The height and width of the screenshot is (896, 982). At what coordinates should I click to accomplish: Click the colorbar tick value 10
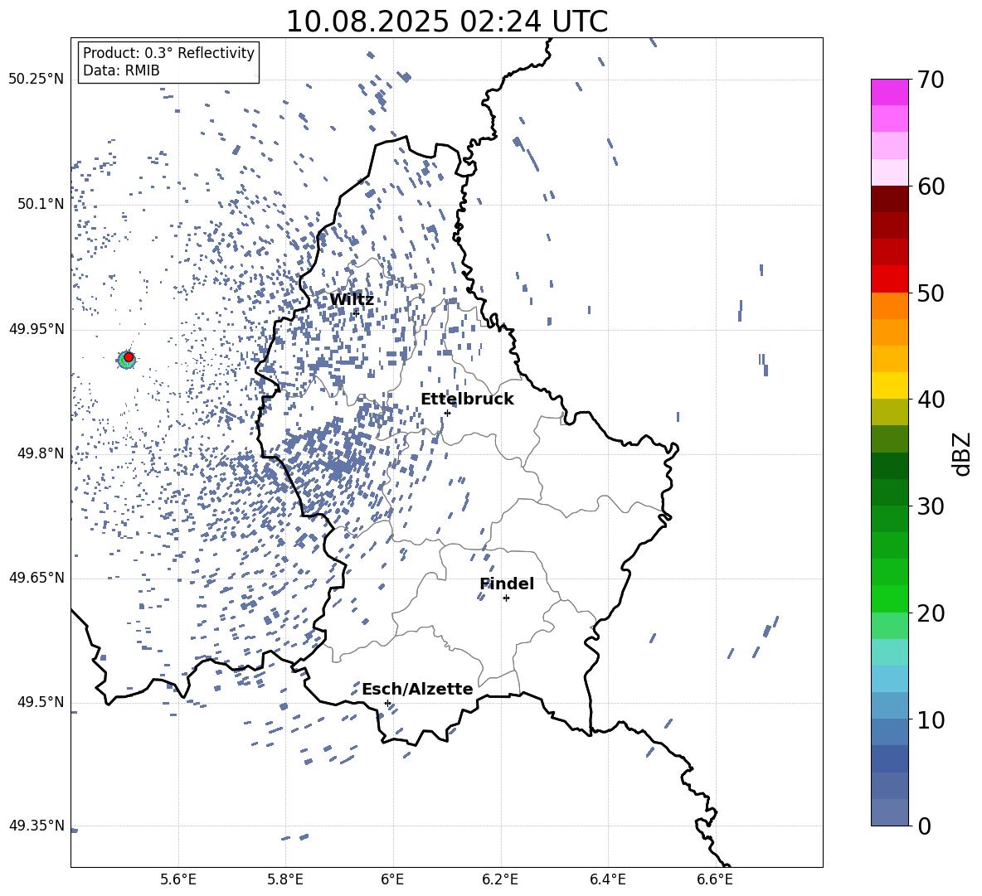pyautogui.click(x=931, y=719)
